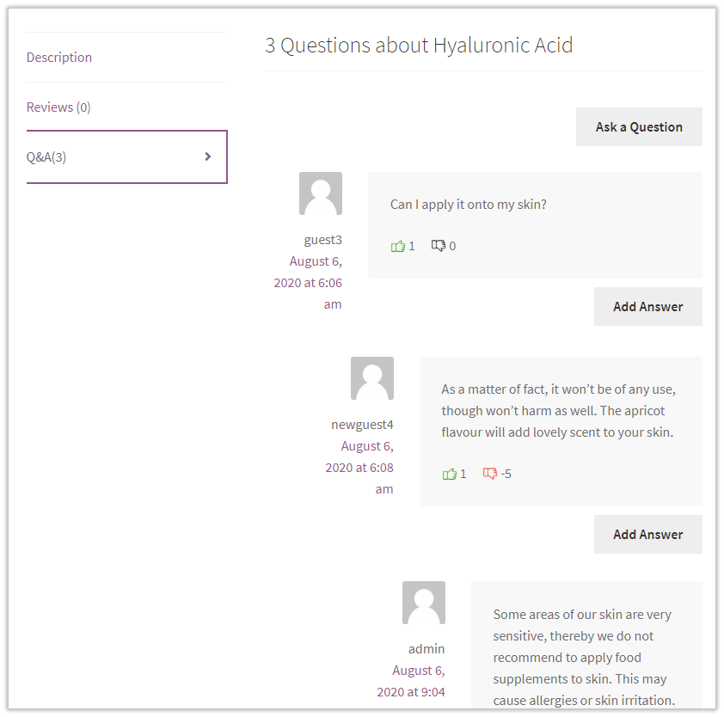Click newguest4's avatar image
This screenshot has height=717, width=724.
[x=372, y=378]
